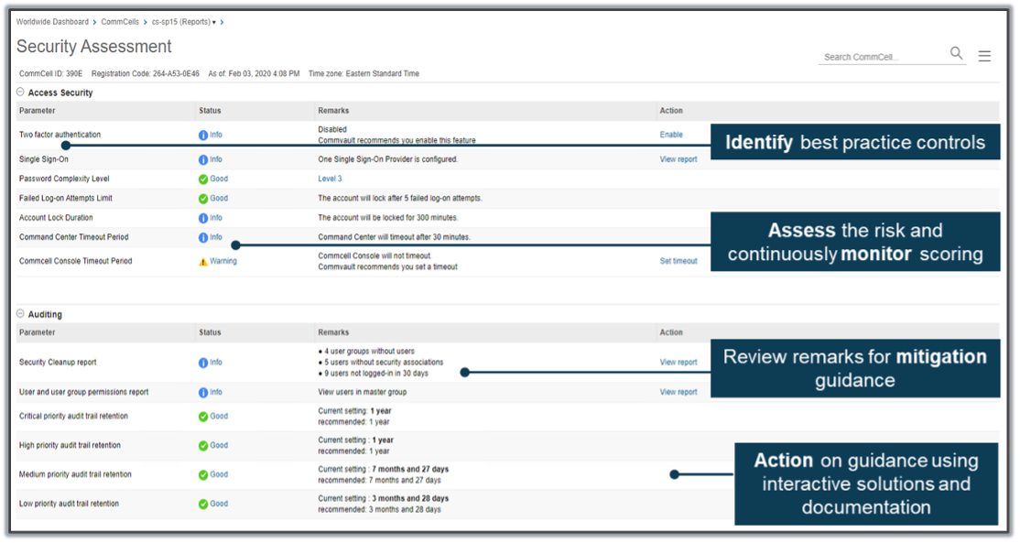This screenshot has height=543, width=1020.
Task: Collapse the Access Security section
Action: click(21, 92)
